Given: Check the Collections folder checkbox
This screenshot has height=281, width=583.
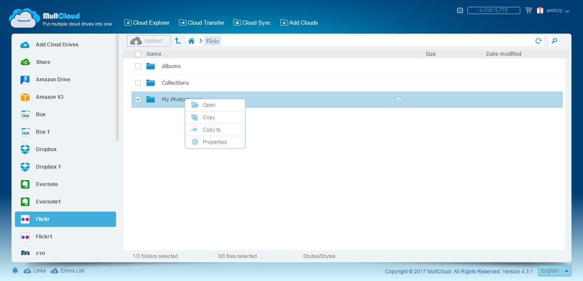Looking at the screenshot, I should 138,83.
